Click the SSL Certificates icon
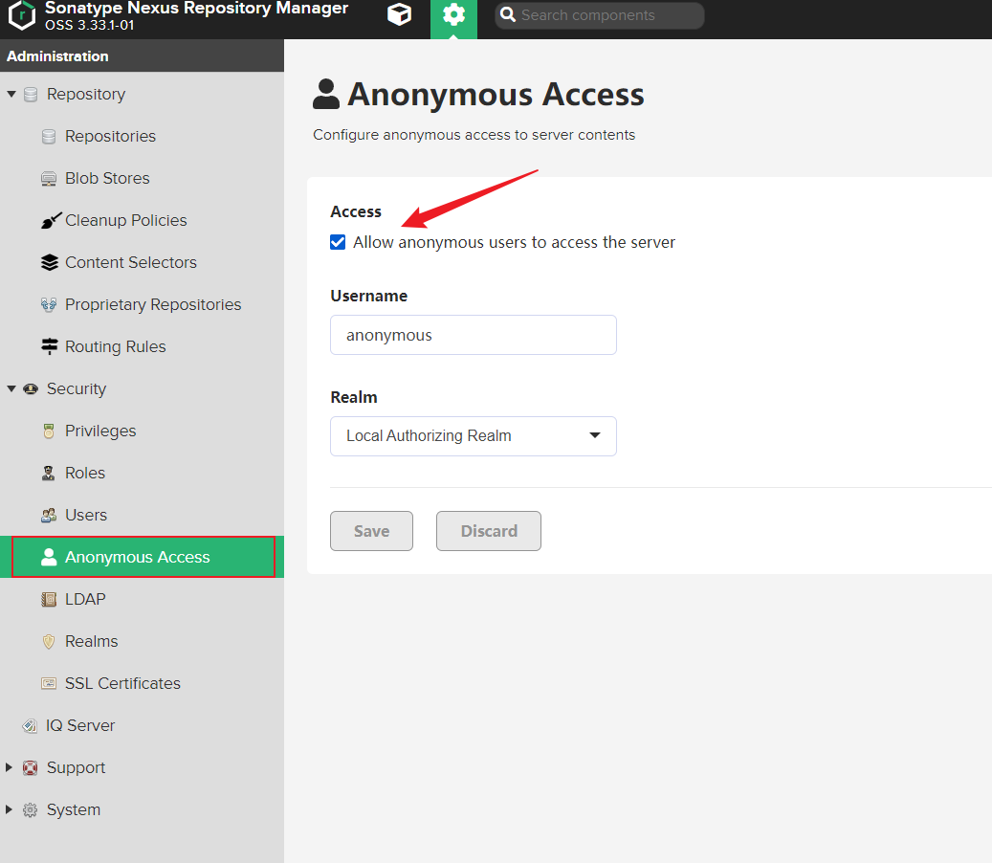Screen dimensions: 992x863 (x=49, y=683)
